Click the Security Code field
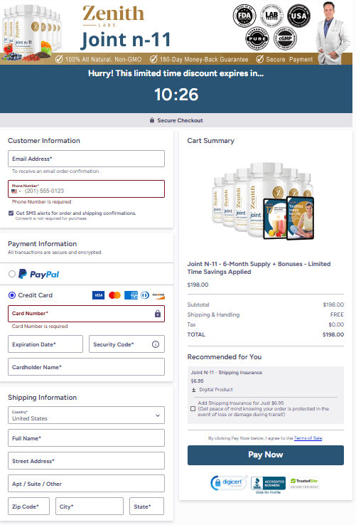This screenshot has height=525, width=356. (x=126, y=344)
